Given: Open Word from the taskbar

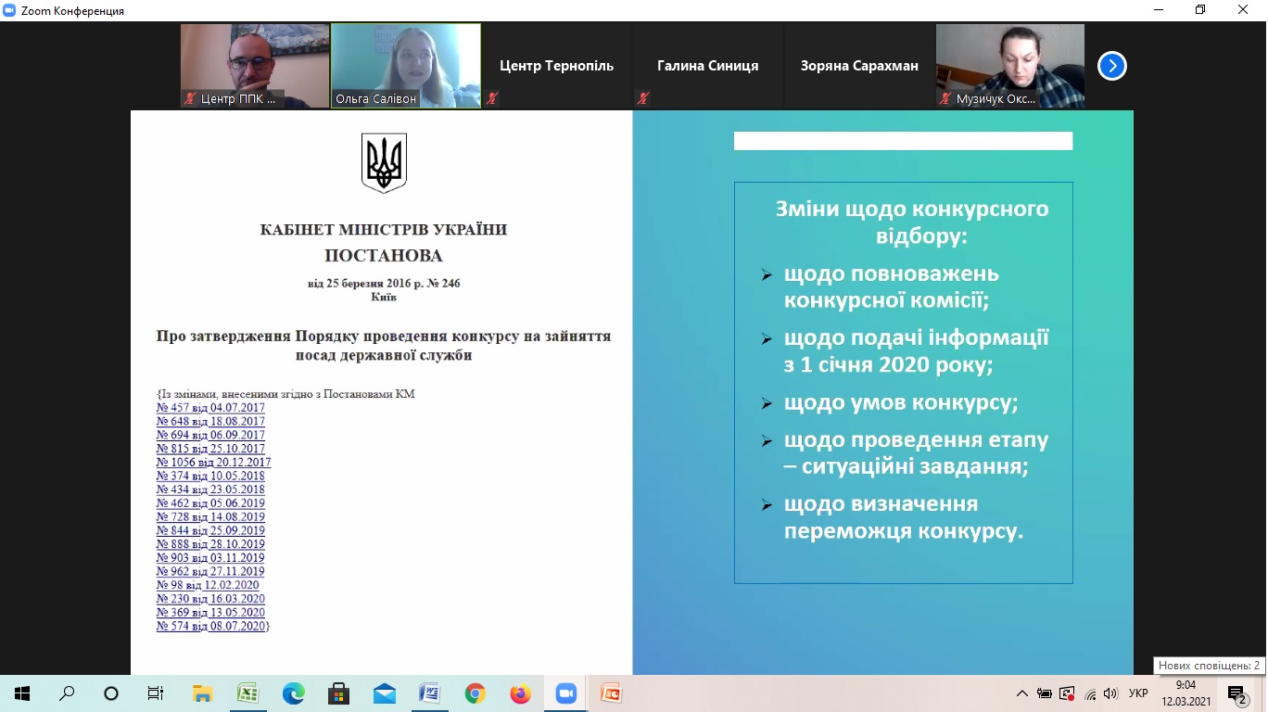Looking at the screenshot, I should [429, 693].
